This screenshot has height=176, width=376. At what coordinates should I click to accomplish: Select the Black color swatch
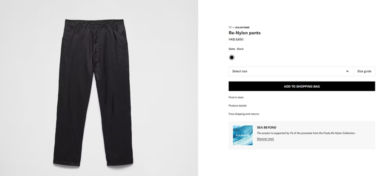tap(232, 57)
